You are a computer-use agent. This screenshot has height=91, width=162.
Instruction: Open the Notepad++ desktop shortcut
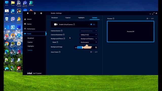point(7,61)
